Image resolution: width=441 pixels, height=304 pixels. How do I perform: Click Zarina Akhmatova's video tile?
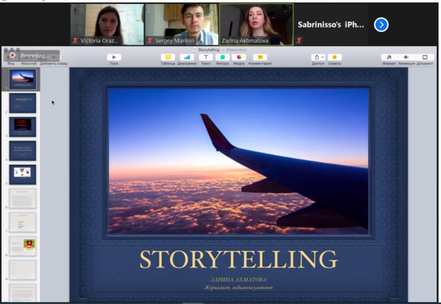(x=256, y=24)
